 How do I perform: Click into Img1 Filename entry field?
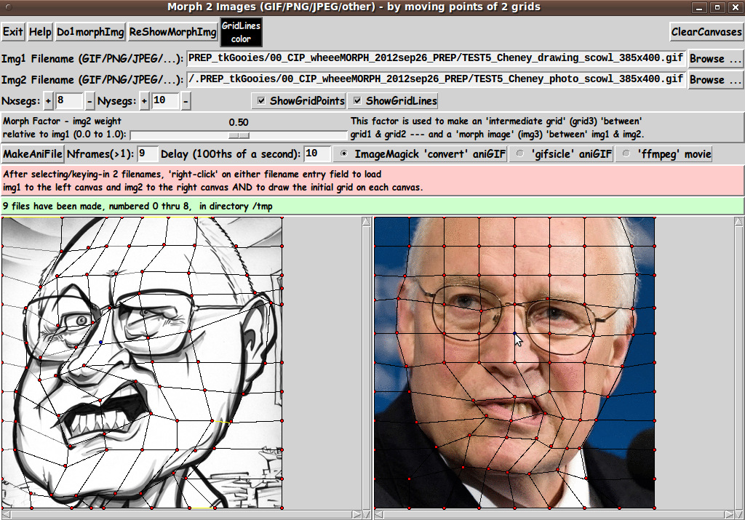pos(437,58)
